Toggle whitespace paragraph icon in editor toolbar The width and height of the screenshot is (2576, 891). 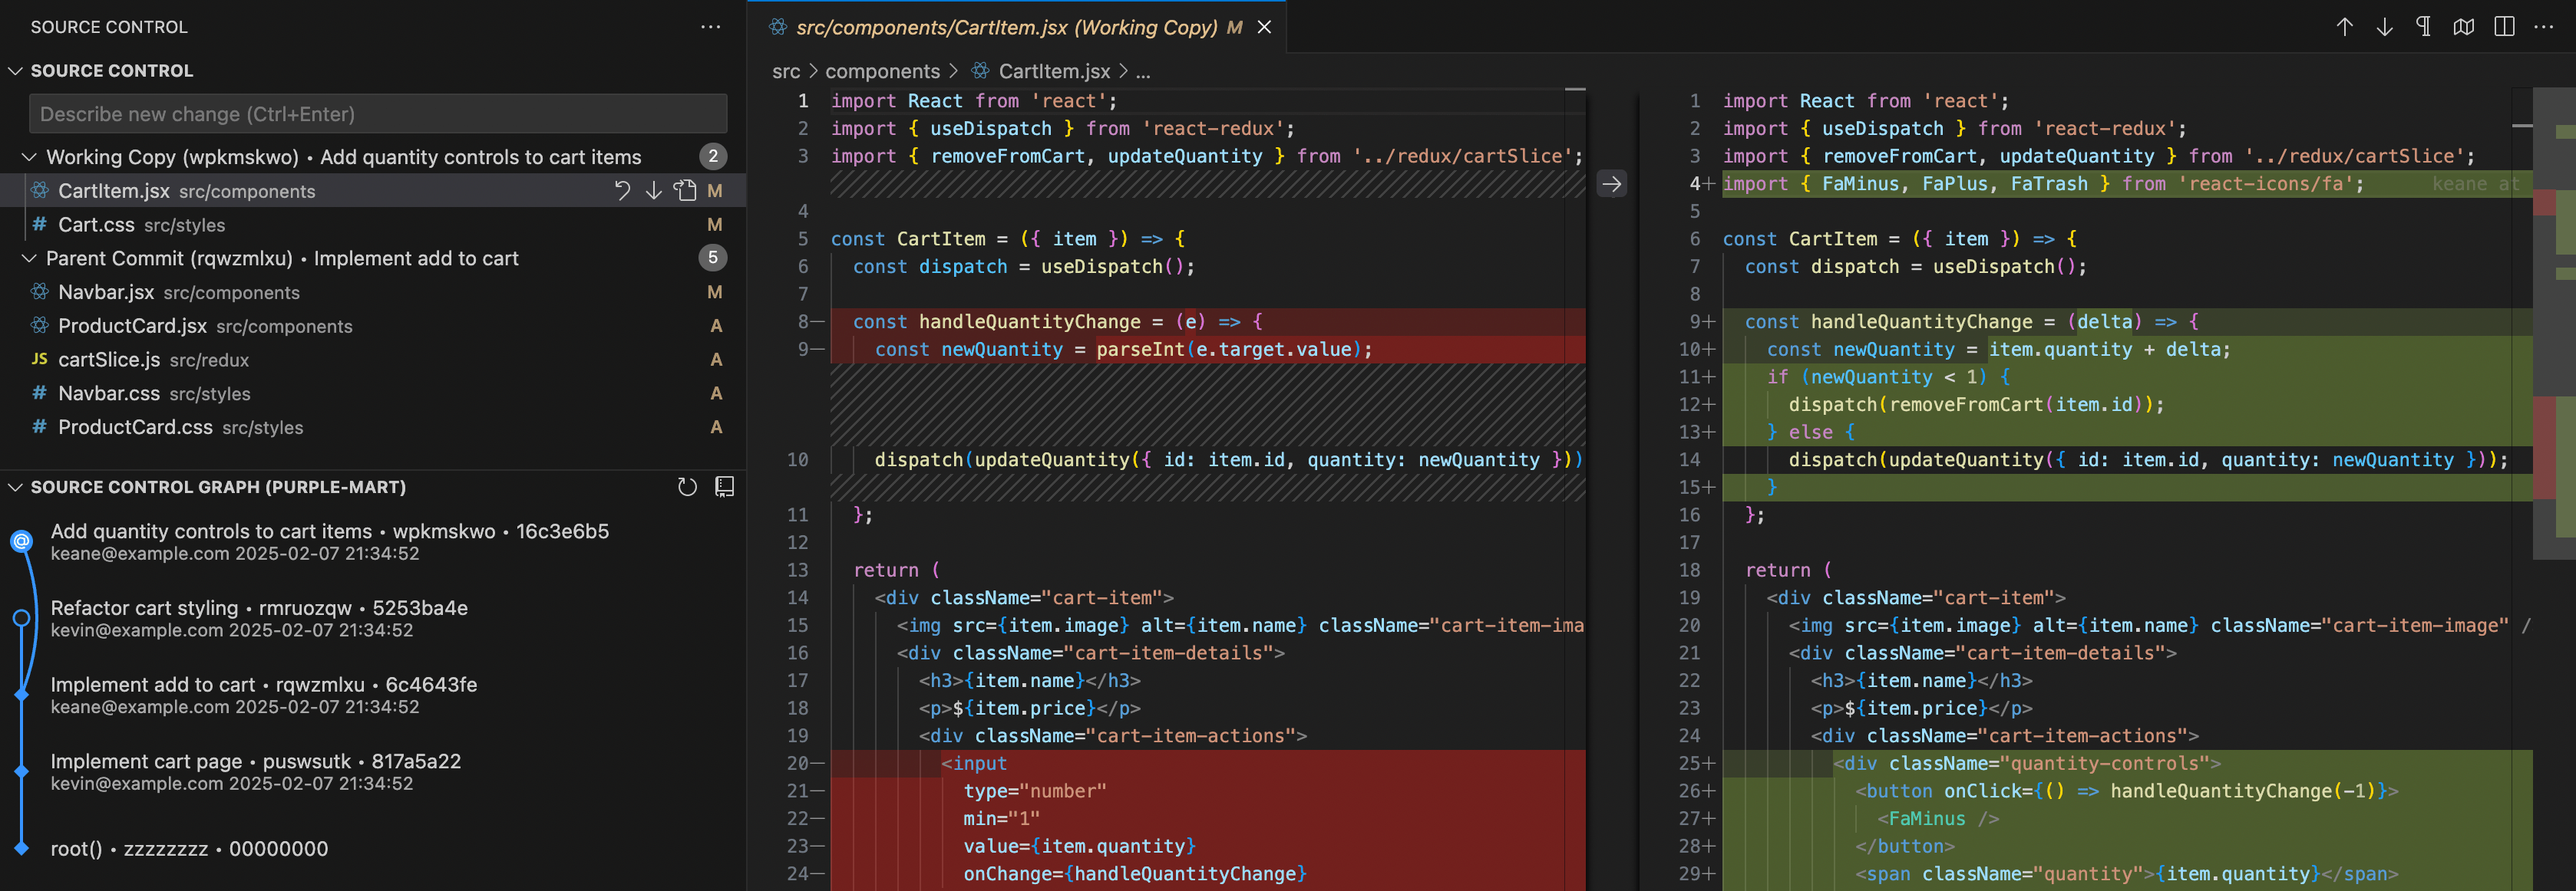coord(2424,27)
